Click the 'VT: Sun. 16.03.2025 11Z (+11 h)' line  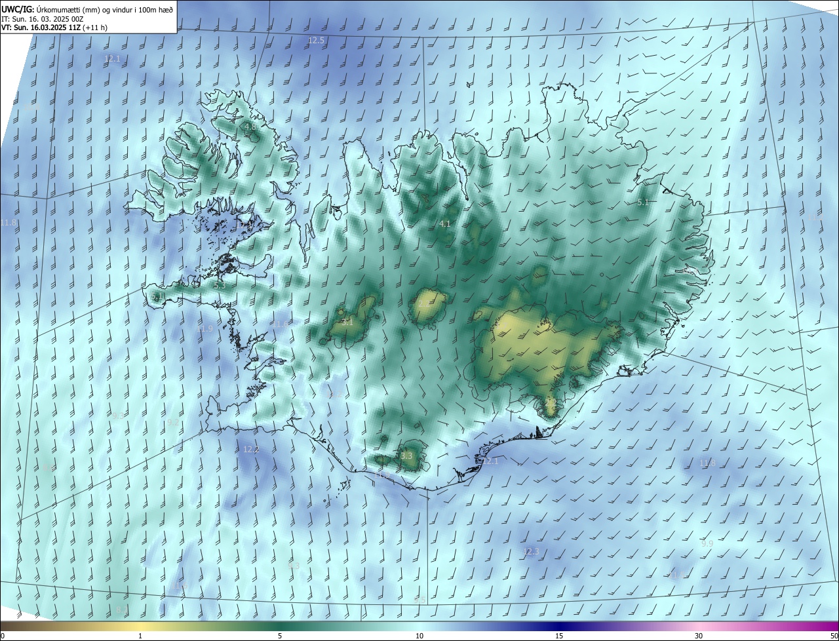[54, 28]
